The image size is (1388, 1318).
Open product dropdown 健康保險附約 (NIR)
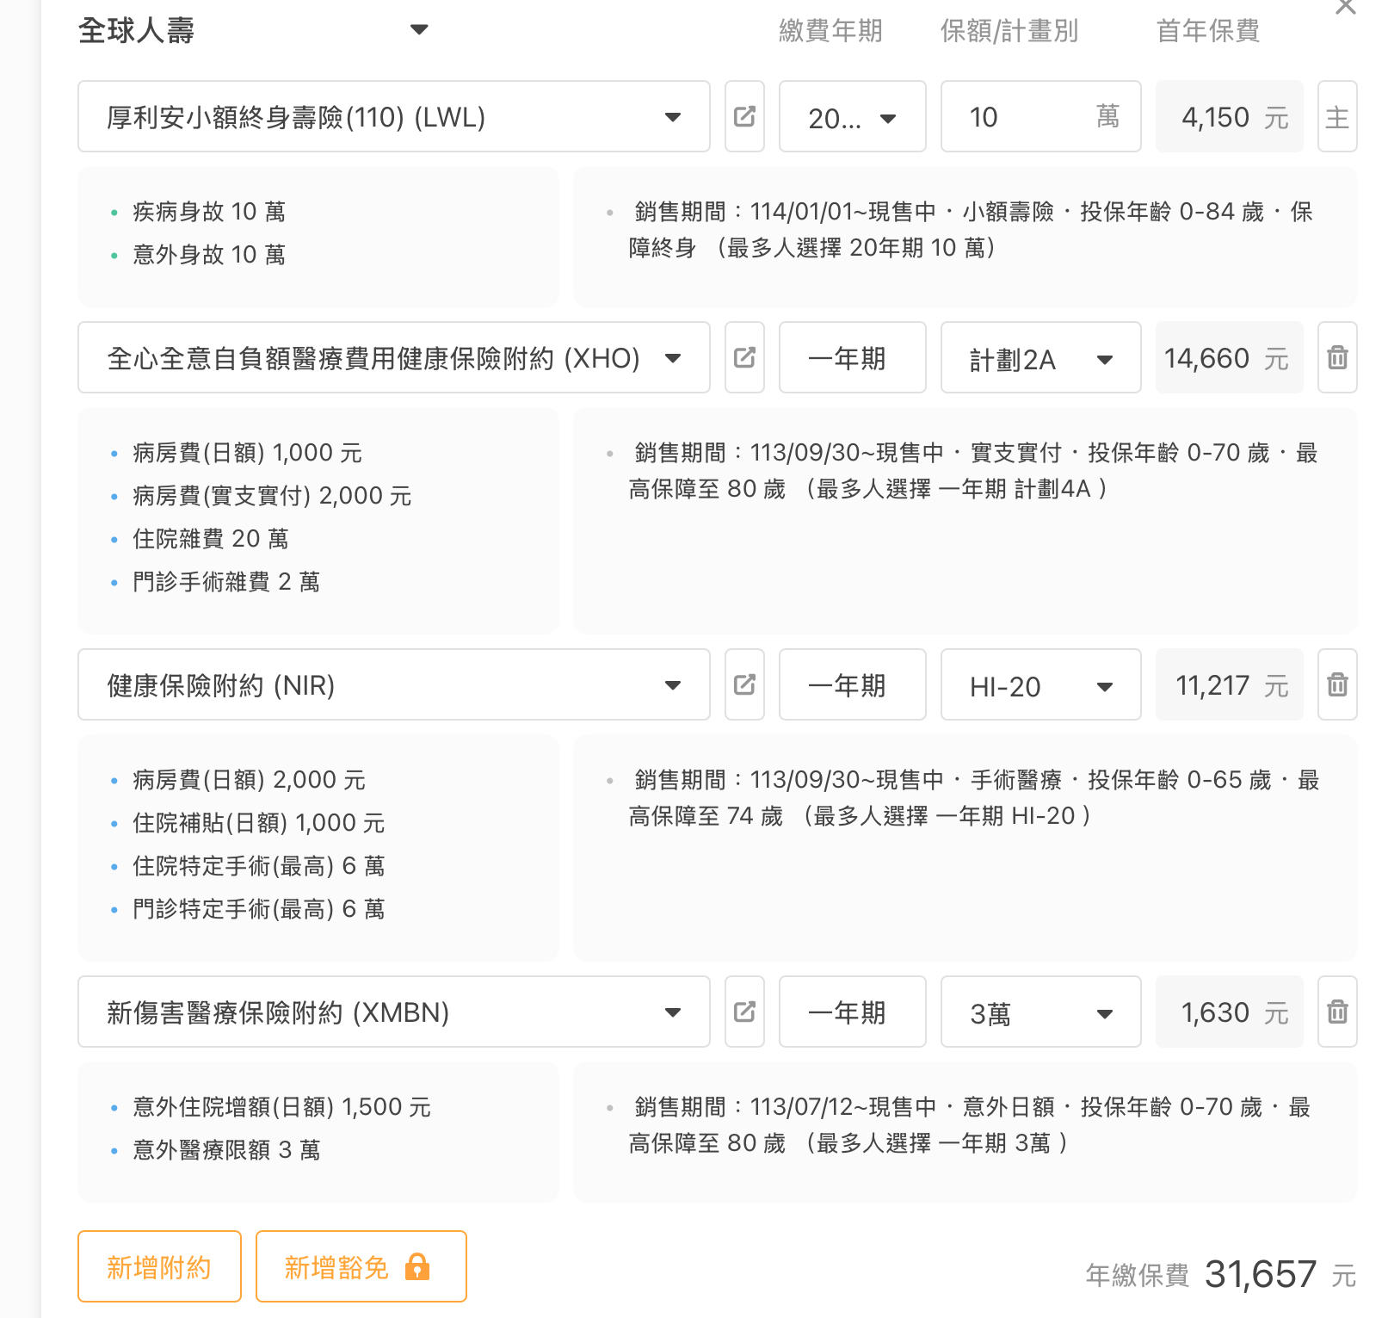click(394, 684)
